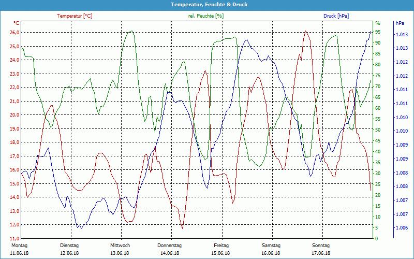Viewport: 414px width, 259px height.
Task: Click the '40' humidity axis value
Action: 378,152
